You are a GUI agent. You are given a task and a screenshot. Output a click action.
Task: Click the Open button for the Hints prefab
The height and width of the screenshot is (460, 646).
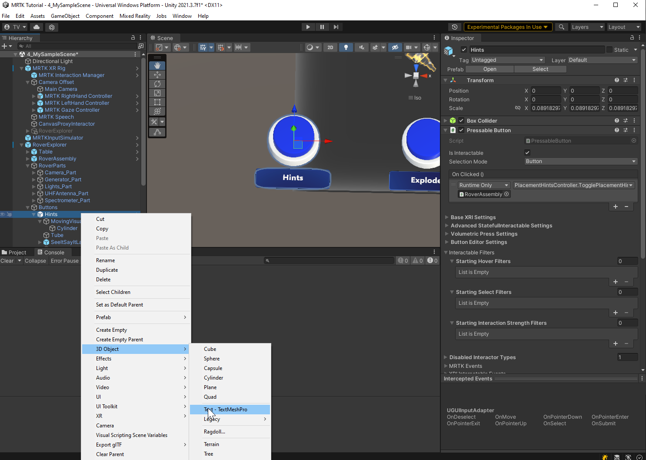coord(489,69)
